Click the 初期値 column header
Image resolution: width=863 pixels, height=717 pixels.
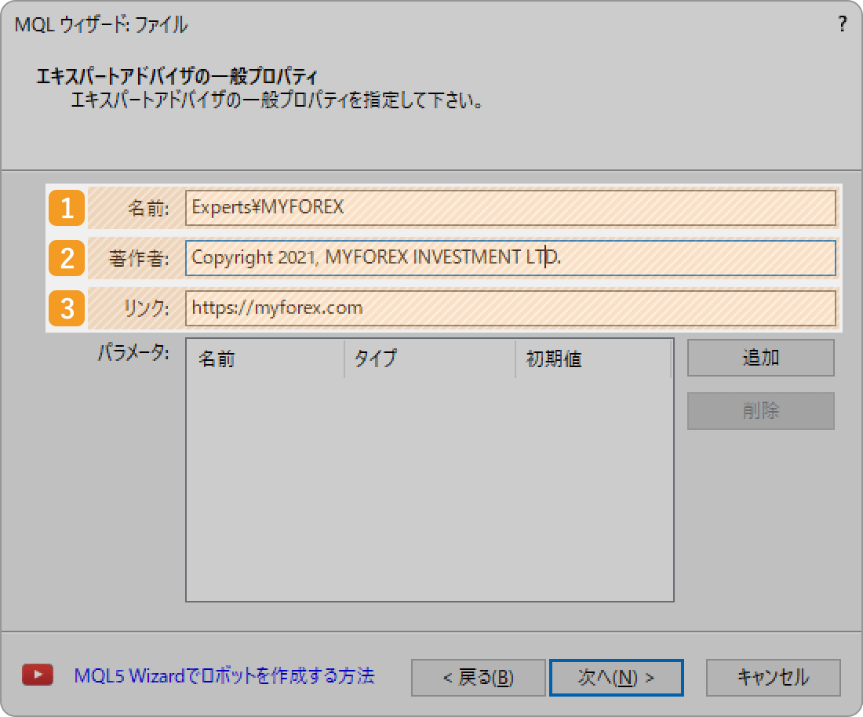coord(593,358)
